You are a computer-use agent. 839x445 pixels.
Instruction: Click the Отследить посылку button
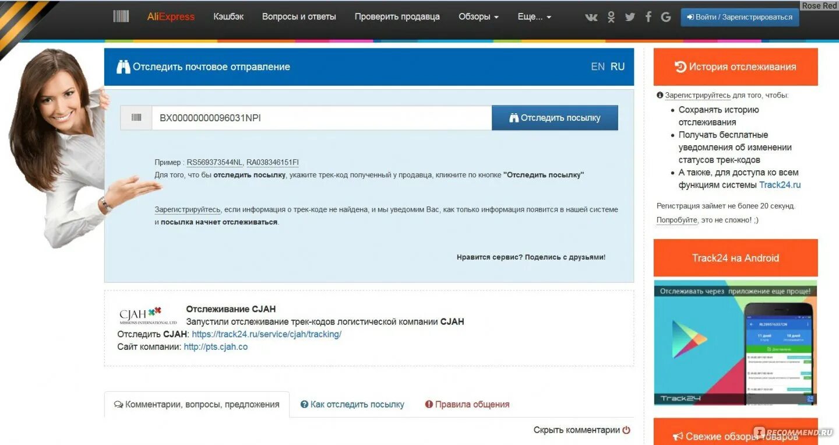point(555,118)
